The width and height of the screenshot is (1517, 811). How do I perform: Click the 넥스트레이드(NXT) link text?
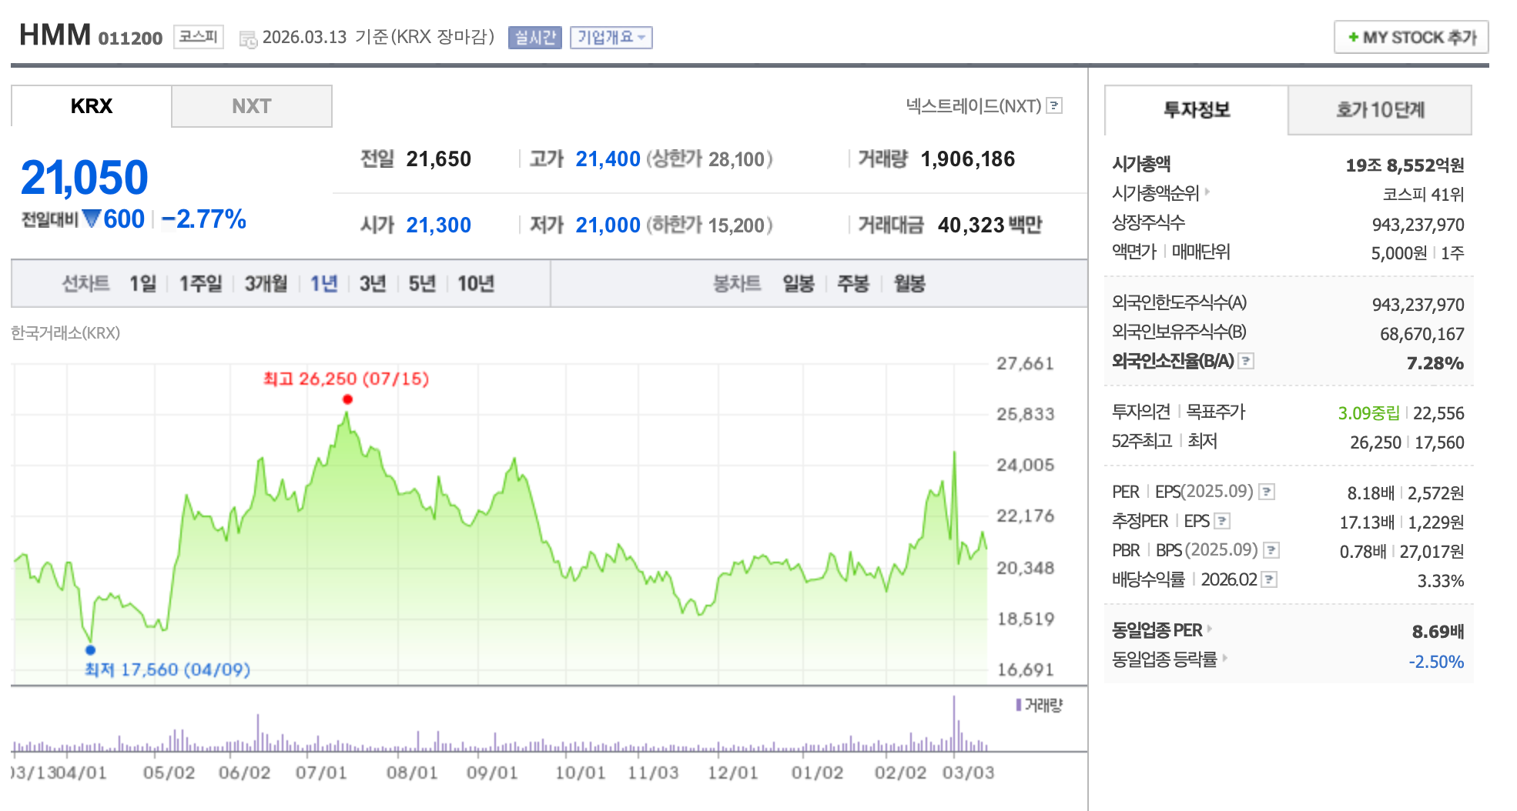click(x=973, y=106)
